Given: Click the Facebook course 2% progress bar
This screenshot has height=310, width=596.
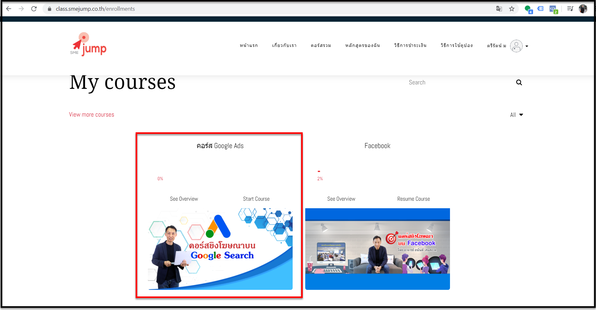Looking at the screenshot, I should pos(319,171).
